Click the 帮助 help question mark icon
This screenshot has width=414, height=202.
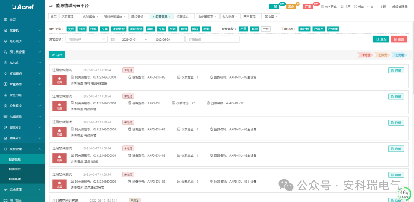point(355,6)
